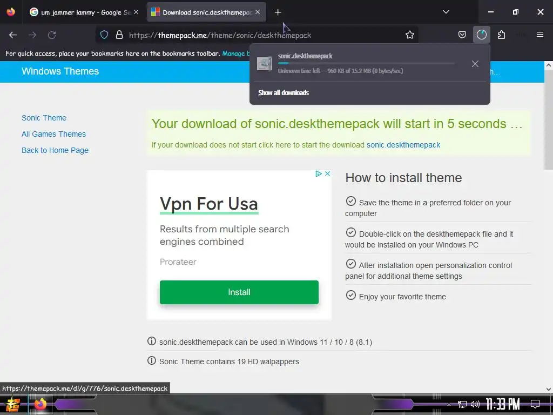Close the Download sonic.deskthemepack tab
Screen dimensions: 553x415
point(258,12)
